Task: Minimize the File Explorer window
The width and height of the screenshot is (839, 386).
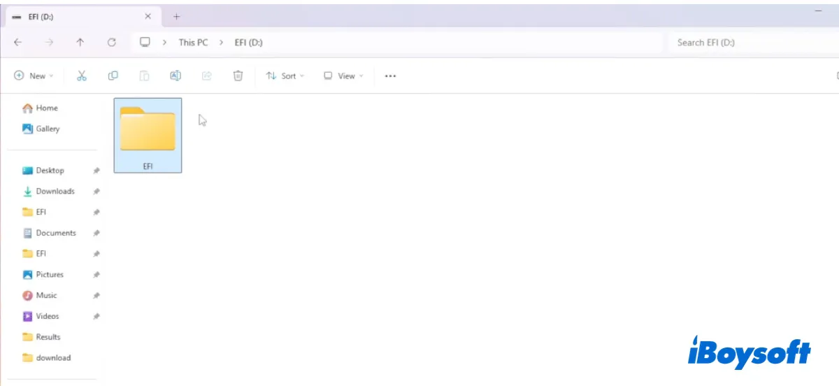Action: pos(818,13)
